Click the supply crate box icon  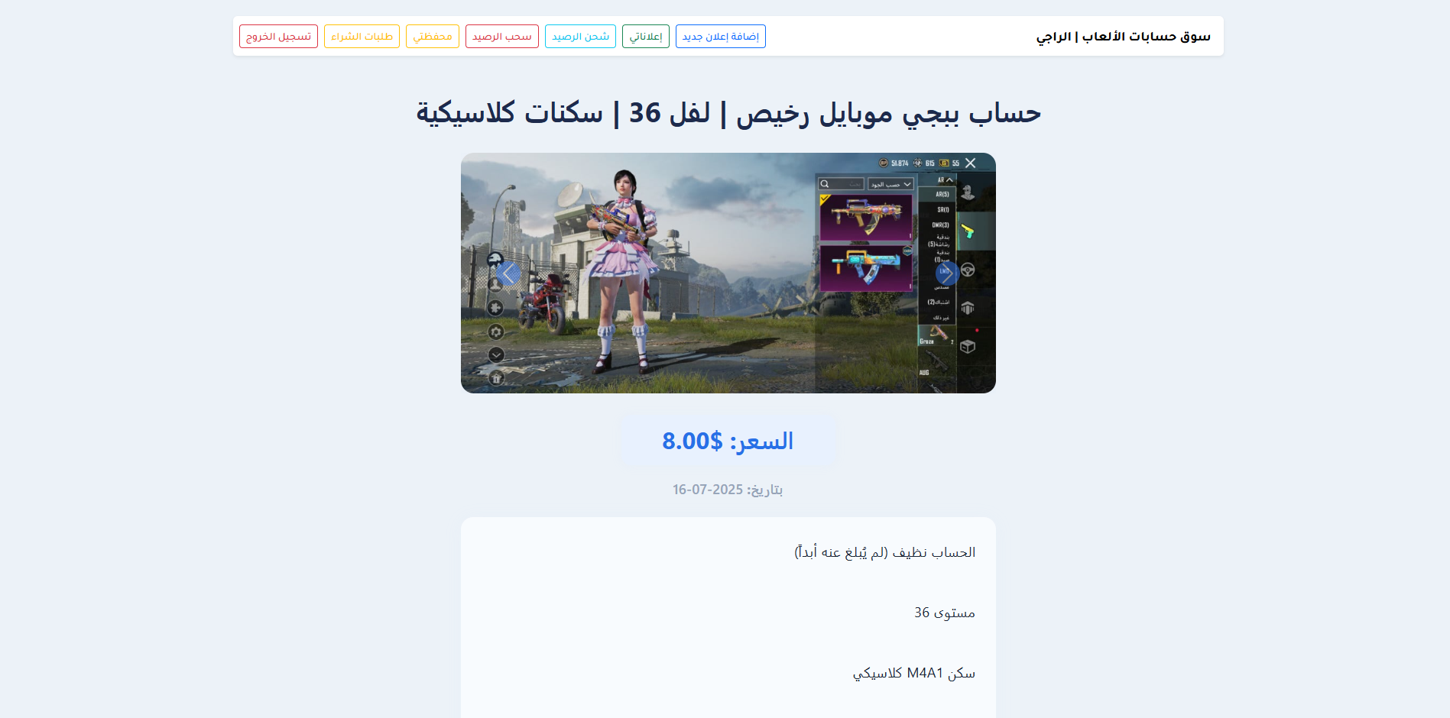click(x=967, y=345)
